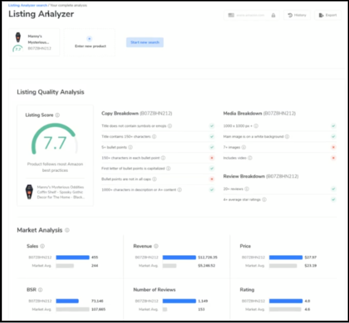Viewport: 349px width, 323px height.
Task: Show info for Includes video
Action: pos(250,158)
